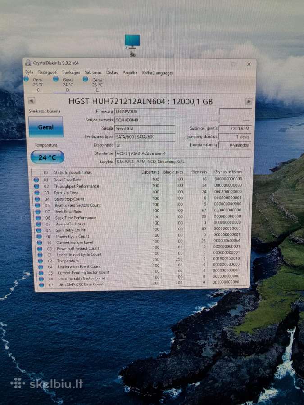The width and height of the screenshot is (304, 405).
Task: Open the Šablonas menu
Action: click(93, 72)
